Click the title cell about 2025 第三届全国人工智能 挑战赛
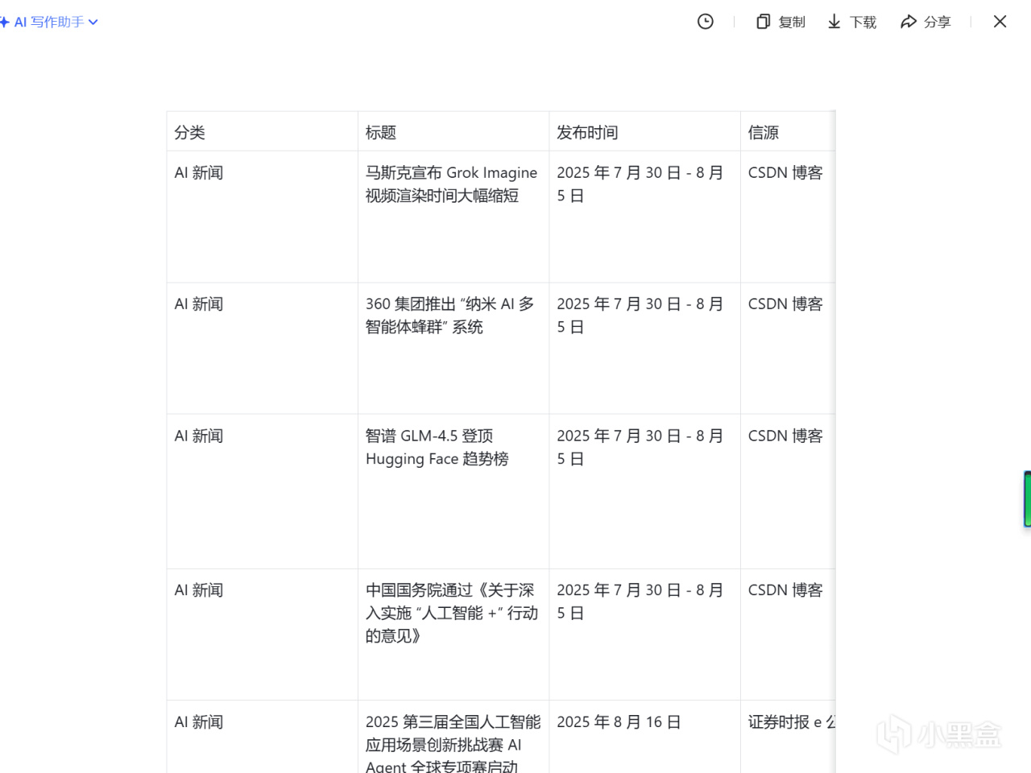The height and width of the screenshot is (773, 1031). click(453, 737)
